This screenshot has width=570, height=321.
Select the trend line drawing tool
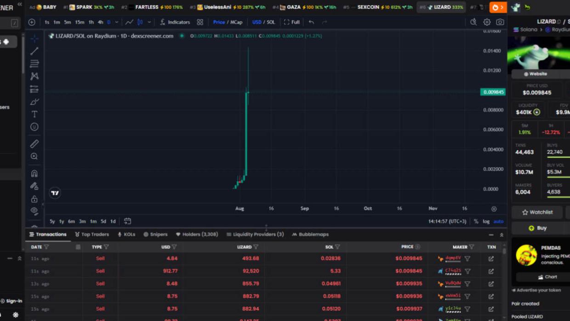(x=34, y=51)
